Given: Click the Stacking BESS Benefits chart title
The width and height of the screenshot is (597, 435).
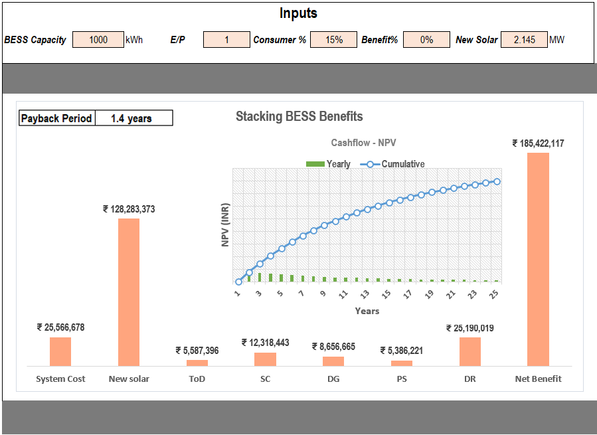Looking at the screenshot, I should pos(299,117).
